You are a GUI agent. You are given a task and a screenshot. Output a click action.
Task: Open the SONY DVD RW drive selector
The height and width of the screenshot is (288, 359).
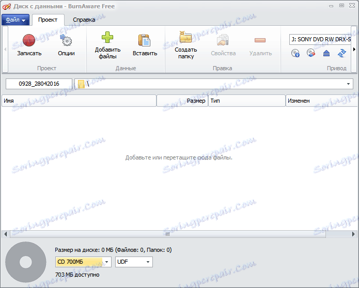[x=320, y=39]
